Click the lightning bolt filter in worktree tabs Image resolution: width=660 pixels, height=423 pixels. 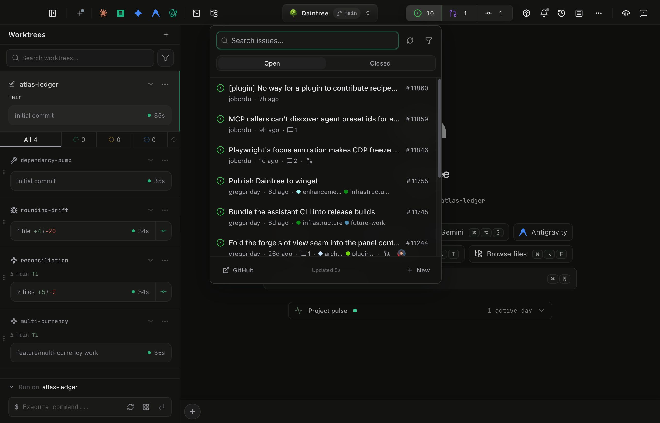[x=174, y=140]
